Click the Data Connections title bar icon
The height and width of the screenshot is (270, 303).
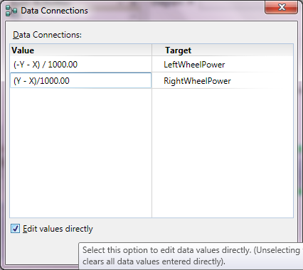(x=11, y=11)
